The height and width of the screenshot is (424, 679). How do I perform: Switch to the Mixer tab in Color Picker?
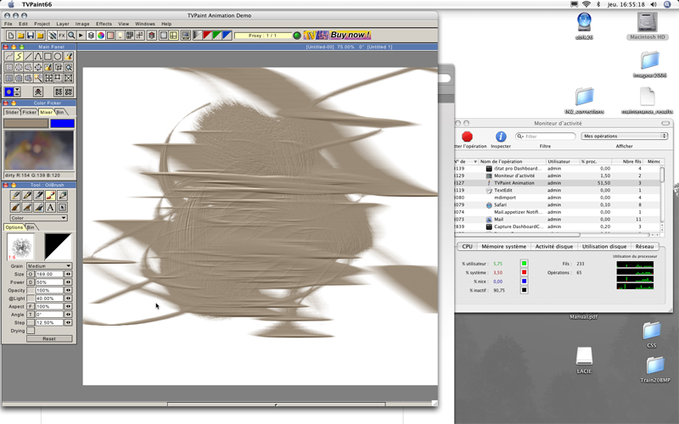click(47, 112)
